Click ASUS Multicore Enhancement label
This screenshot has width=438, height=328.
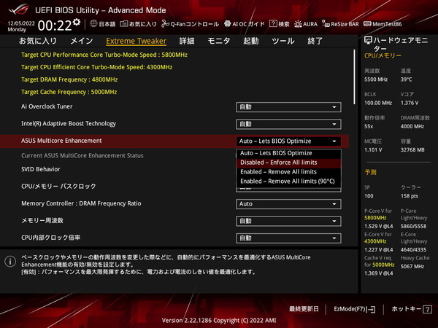(61, 141)
